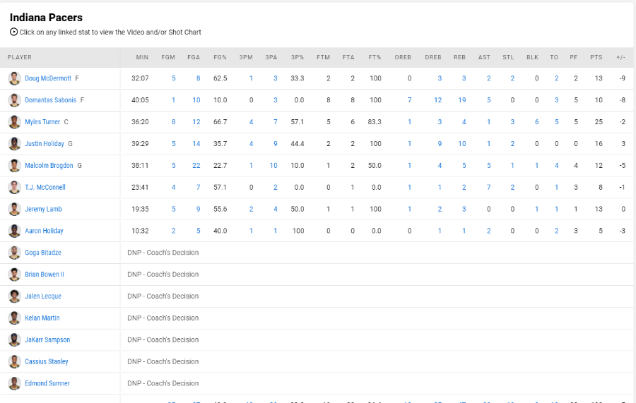Open Jeremy Lamb's player profile link
636x403 pixels.
[43, 210]
